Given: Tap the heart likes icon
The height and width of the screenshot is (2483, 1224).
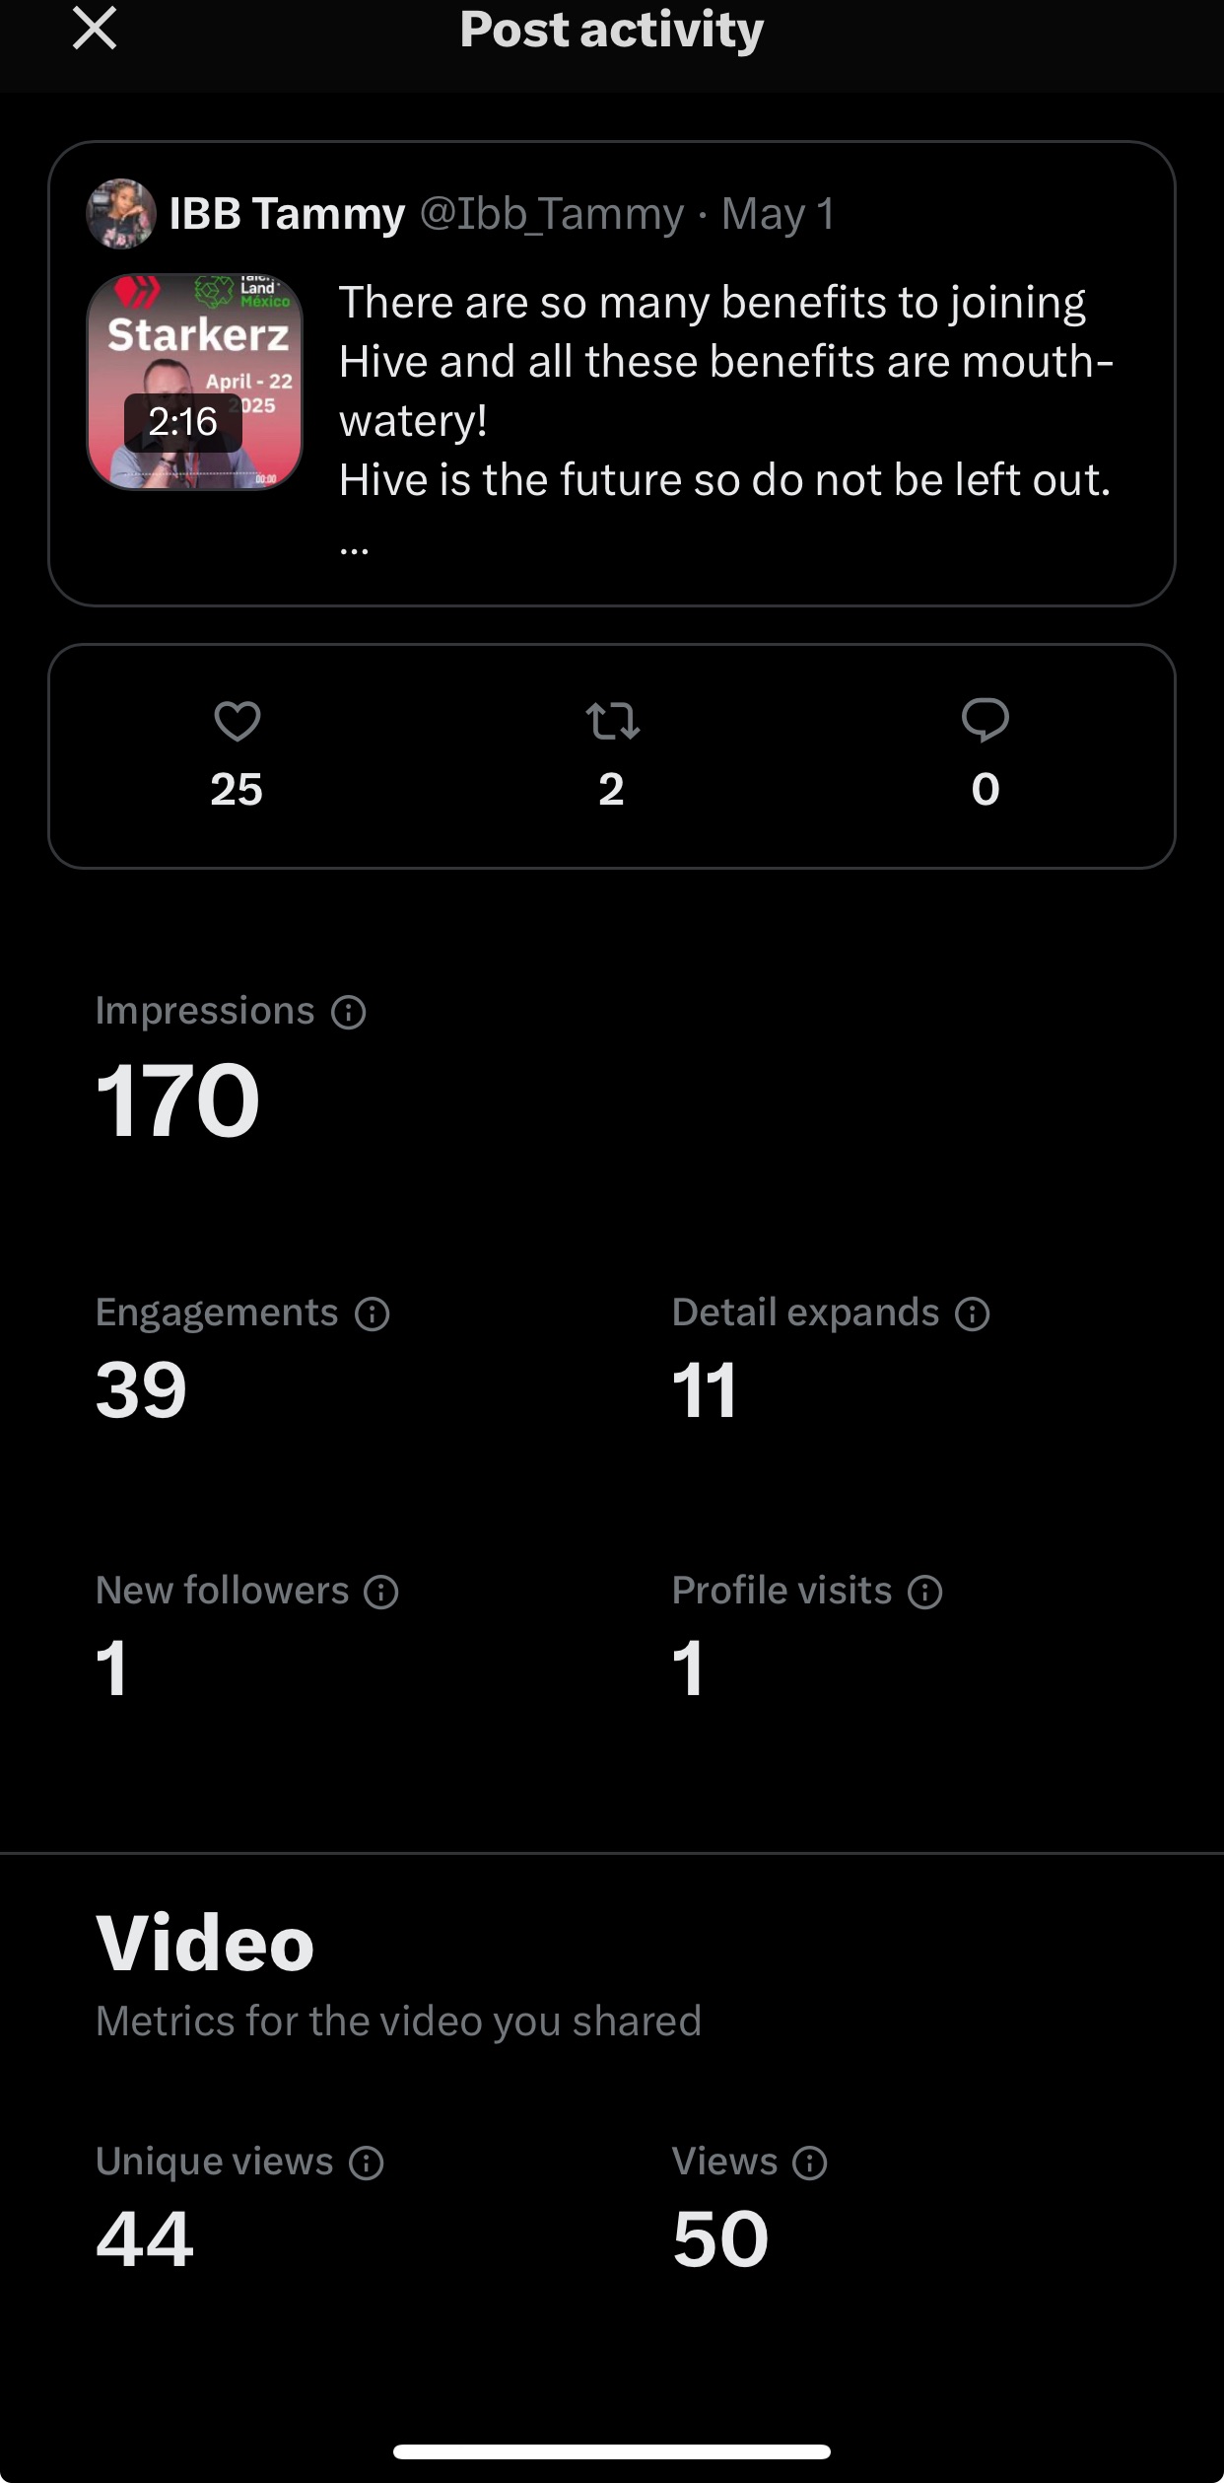Looking at the screenshot, I should click(238, 722).
